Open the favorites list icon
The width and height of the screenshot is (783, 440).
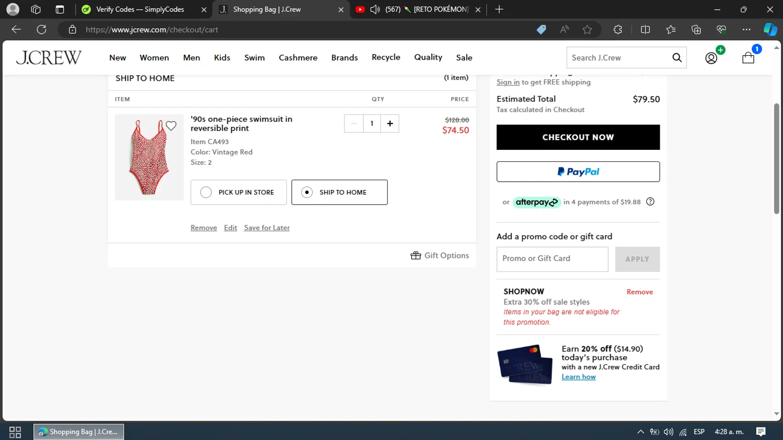(671, 30)
